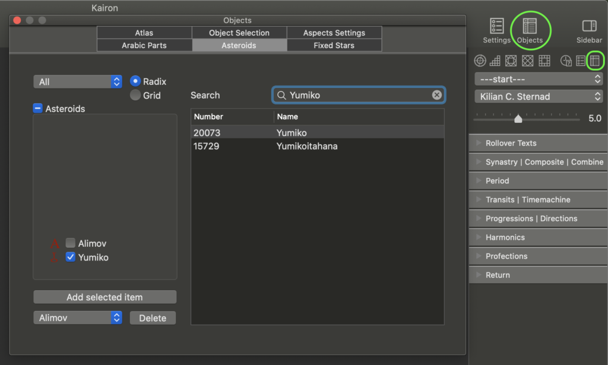
Task: Open the Settings toolbar button
Action: coord(496,30)
